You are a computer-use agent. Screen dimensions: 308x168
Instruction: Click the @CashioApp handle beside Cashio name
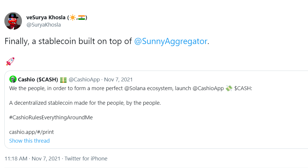click(x=84, y=80)
